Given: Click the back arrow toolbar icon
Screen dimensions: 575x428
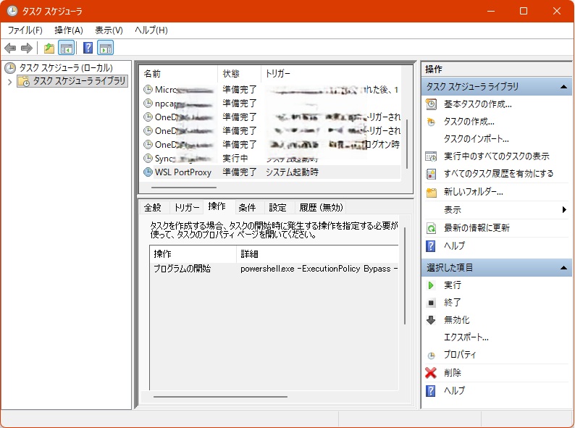Looking at the screenshot, I should pyautogui.click(x=10, y=49).
